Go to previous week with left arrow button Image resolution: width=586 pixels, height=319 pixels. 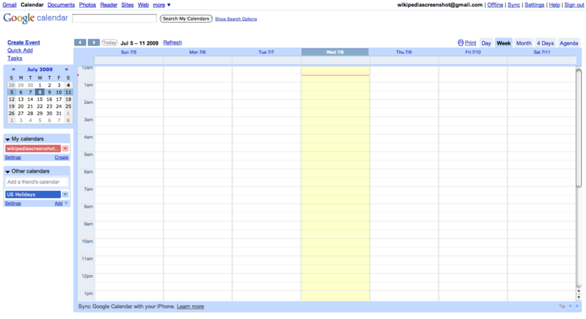pos(80,42)
